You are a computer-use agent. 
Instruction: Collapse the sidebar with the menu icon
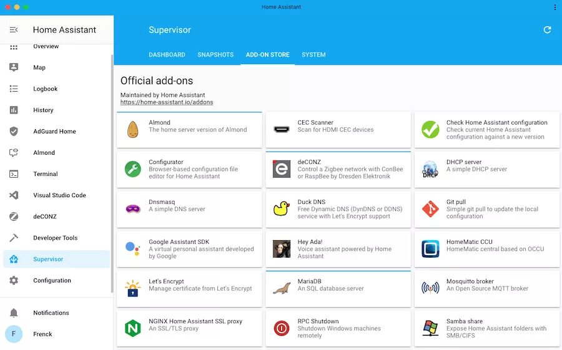(14, 30)
